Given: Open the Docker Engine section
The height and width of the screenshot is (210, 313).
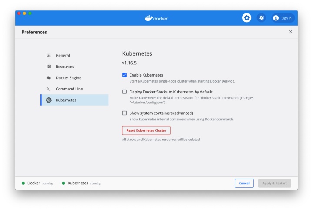Looking at the screenshot, I should (74, 78).
